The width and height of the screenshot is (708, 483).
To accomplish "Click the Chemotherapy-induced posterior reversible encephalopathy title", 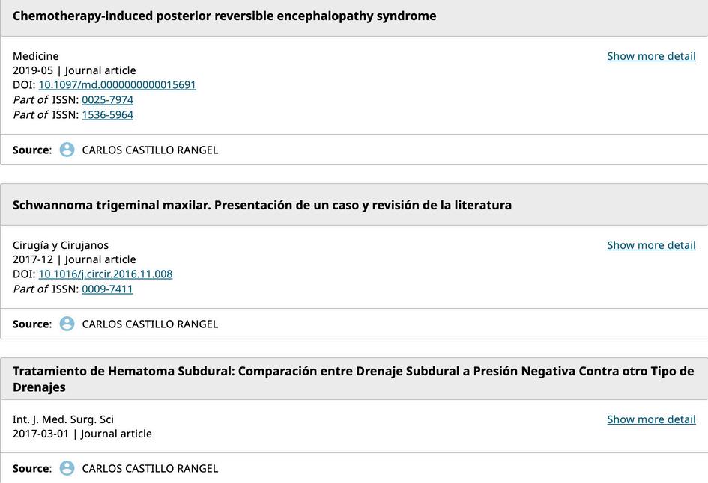I will point(224,16).
